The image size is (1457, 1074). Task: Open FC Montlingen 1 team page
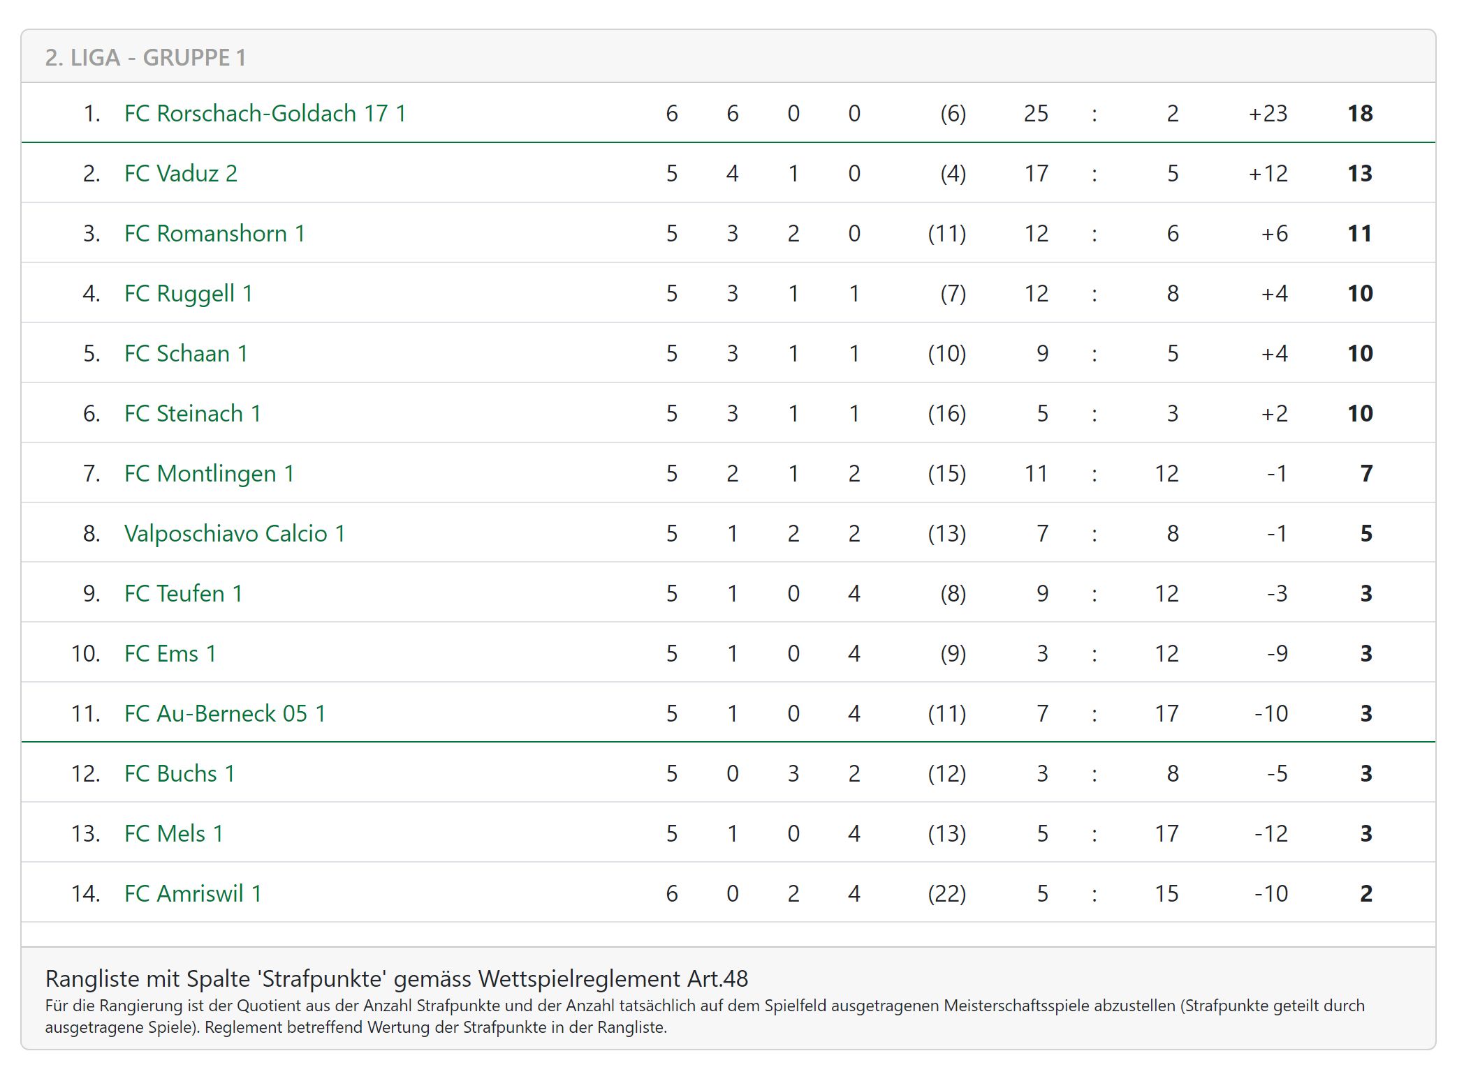tap(209, 473)
